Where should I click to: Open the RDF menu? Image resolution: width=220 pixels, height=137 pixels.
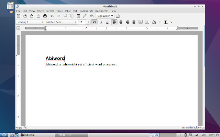pos(75,11)
